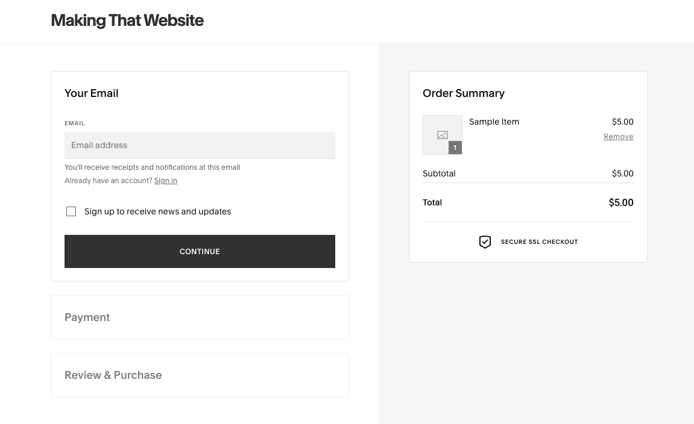Click the Order Summary heading
This screenshot has width=694, height=424.
pyautogui.click(x=464, y=93)
